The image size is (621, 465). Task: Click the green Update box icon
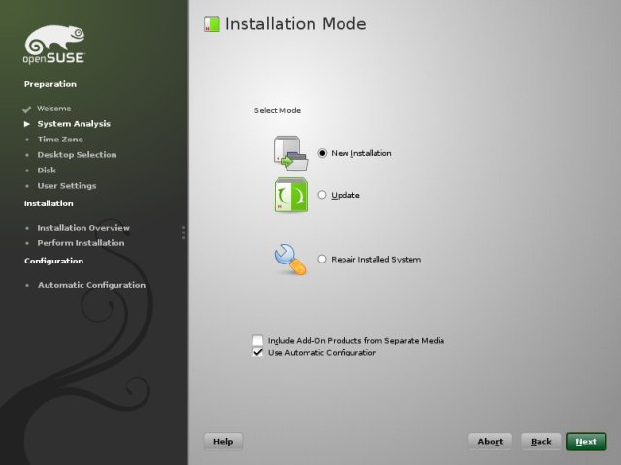pos(291,195)
